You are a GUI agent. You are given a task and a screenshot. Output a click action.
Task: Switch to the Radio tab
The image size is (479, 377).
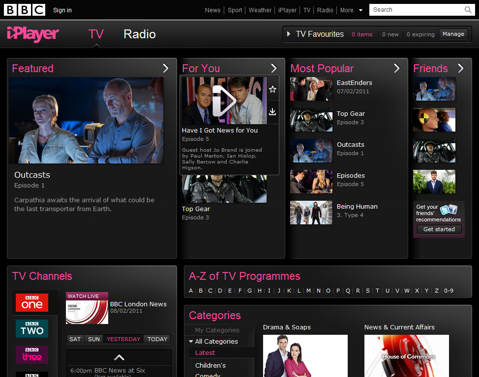[x=140, y=34]
